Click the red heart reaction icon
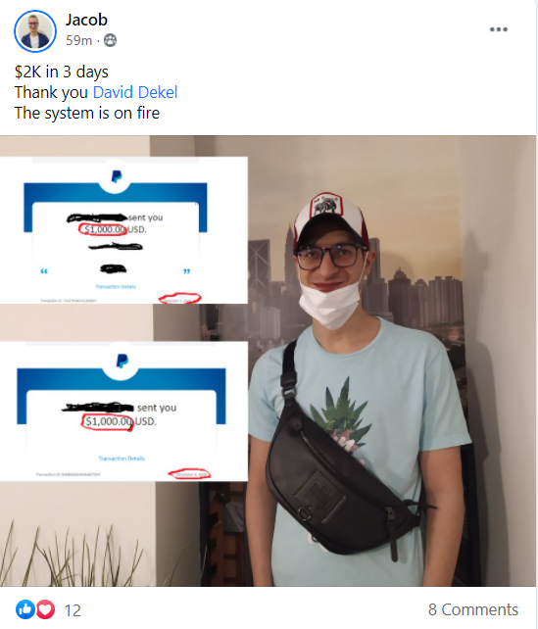The image size is (538, 629). click(x=46, y=609)
